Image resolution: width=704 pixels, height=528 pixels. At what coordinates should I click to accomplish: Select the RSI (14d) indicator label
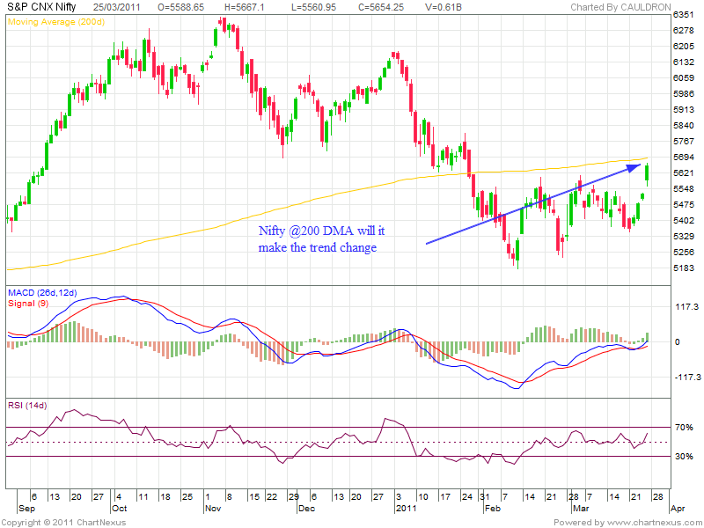(27, 406)
